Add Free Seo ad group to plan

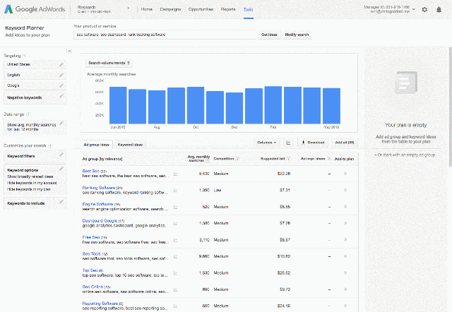click(345, 240)
